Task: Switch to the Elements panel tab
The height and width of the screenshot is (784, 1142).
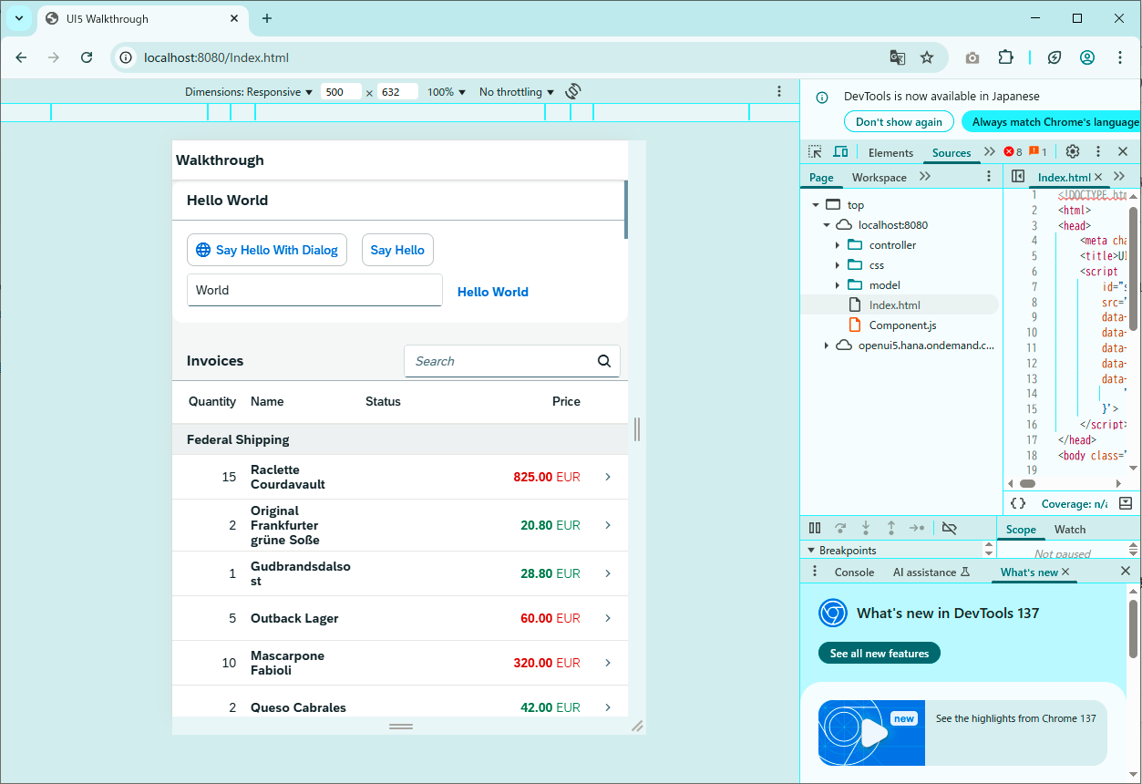Action: (890, 152)
